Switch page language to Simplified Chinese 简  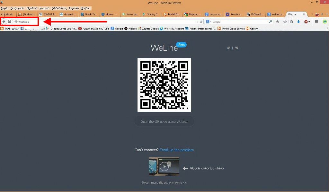coord(229,48)
